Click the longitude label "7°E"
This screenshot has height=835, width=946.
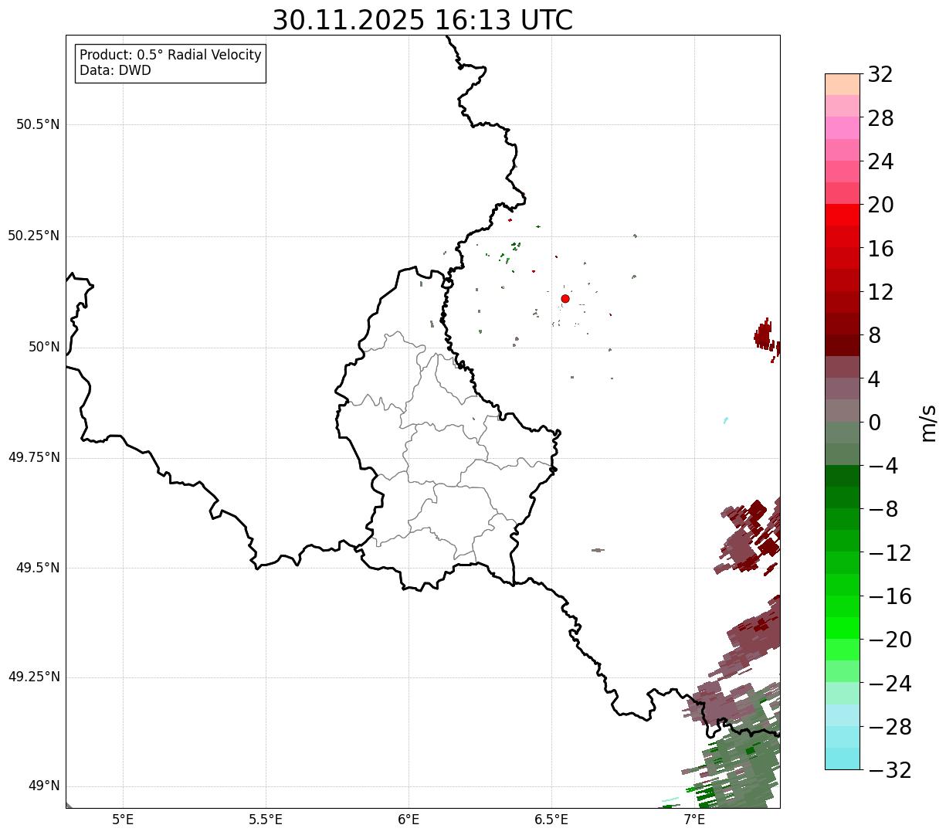pyautogui.click(x=694, y=820)
